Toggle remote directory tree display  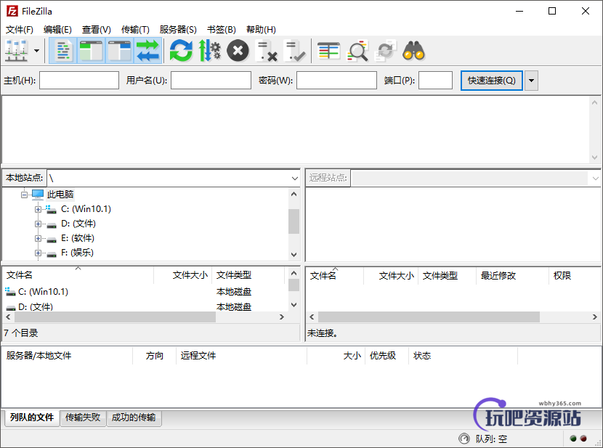119,51
